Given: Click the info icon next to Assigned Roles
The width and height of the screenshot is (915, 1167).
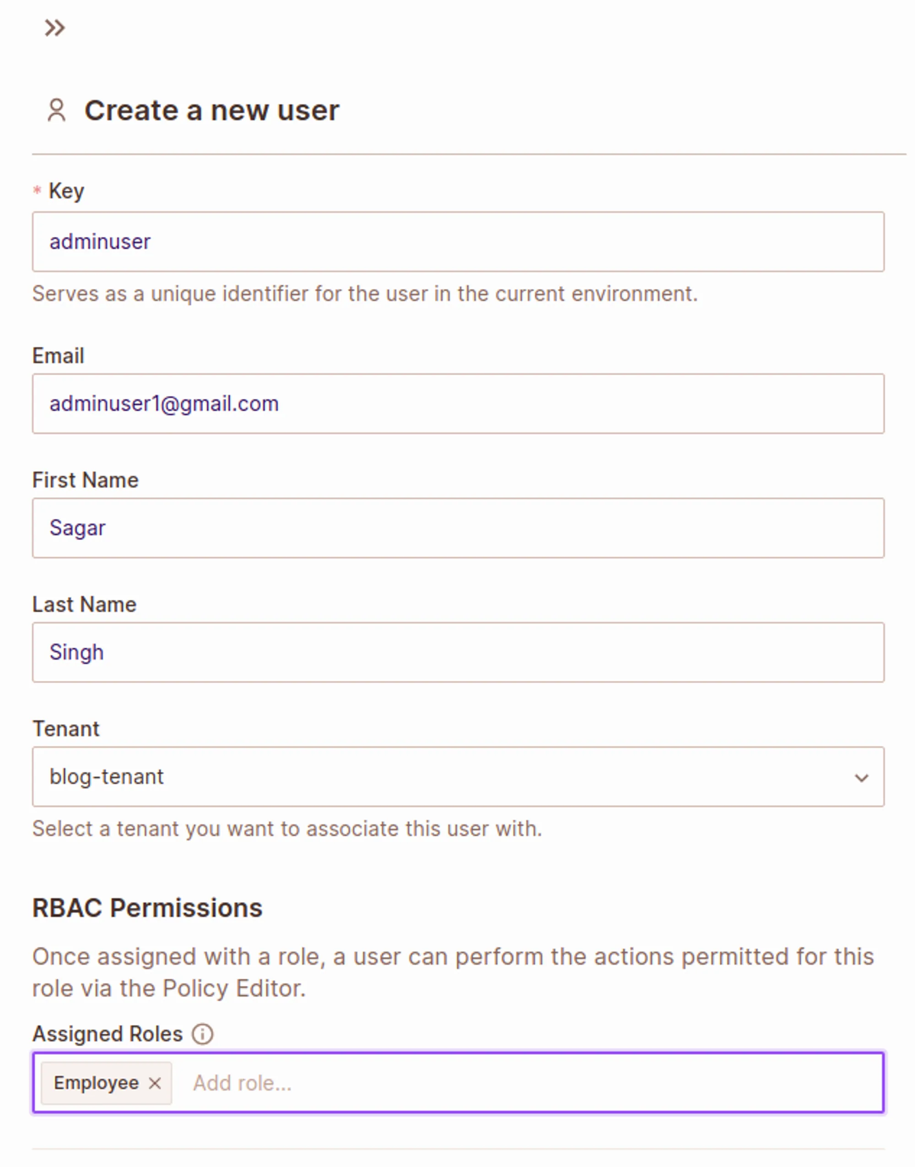Looking at the screenshot, I should pyautogui.click(x=203, y=1034).
